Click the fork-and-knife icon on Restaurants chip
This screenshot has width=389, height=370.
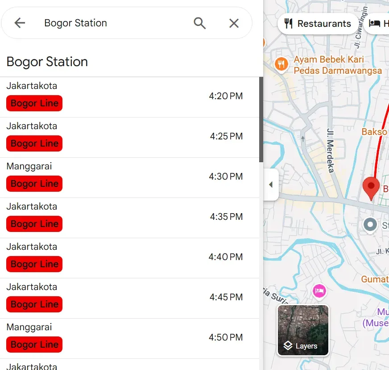[288, 23]
